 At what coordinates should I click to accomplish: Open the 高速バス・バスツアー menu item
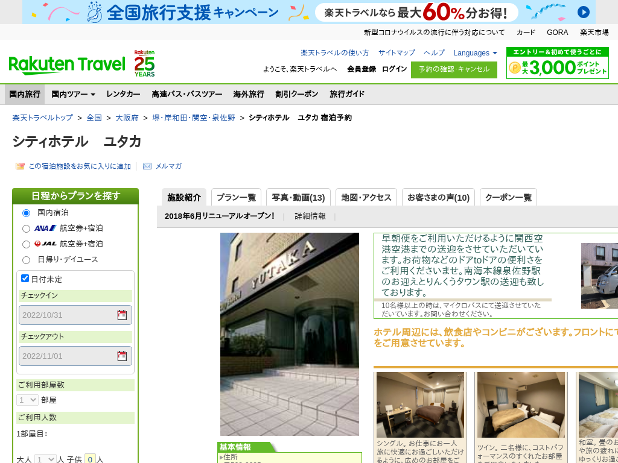[x=187, y=94]
